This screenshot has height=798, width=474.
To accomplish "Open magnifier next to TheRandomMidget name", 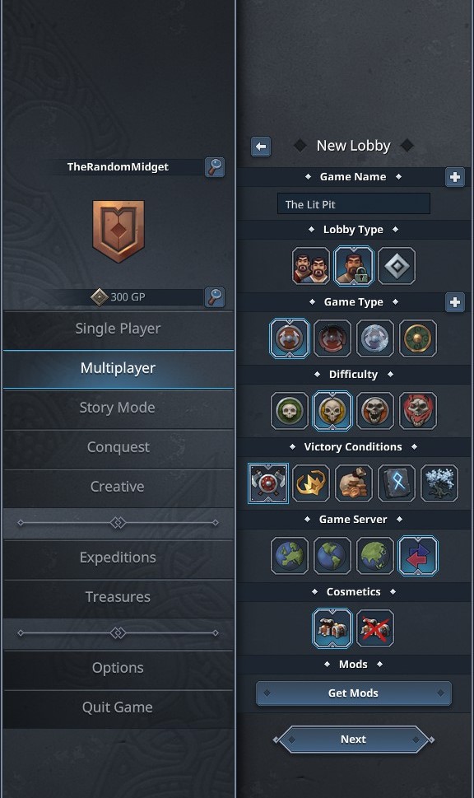I will pos(215,167).
